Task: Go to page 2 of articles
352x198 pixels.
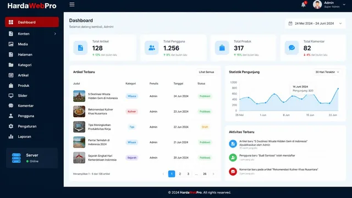Action: point(180,174)
